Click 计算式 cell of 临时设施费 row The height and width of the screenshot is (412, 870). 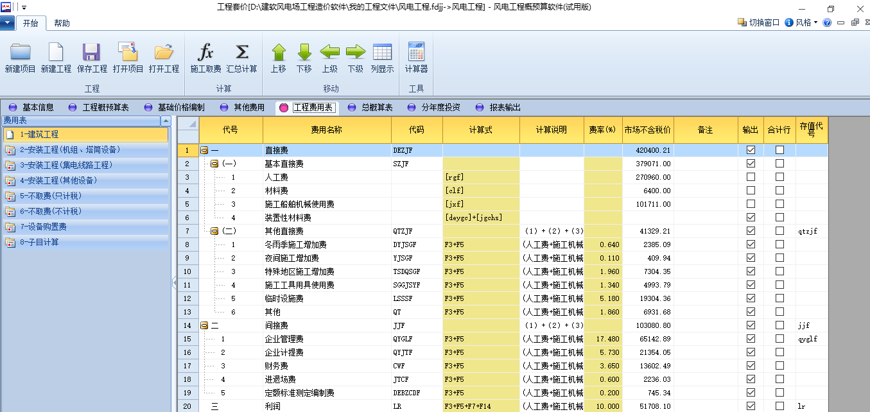(x=481, y=298)
